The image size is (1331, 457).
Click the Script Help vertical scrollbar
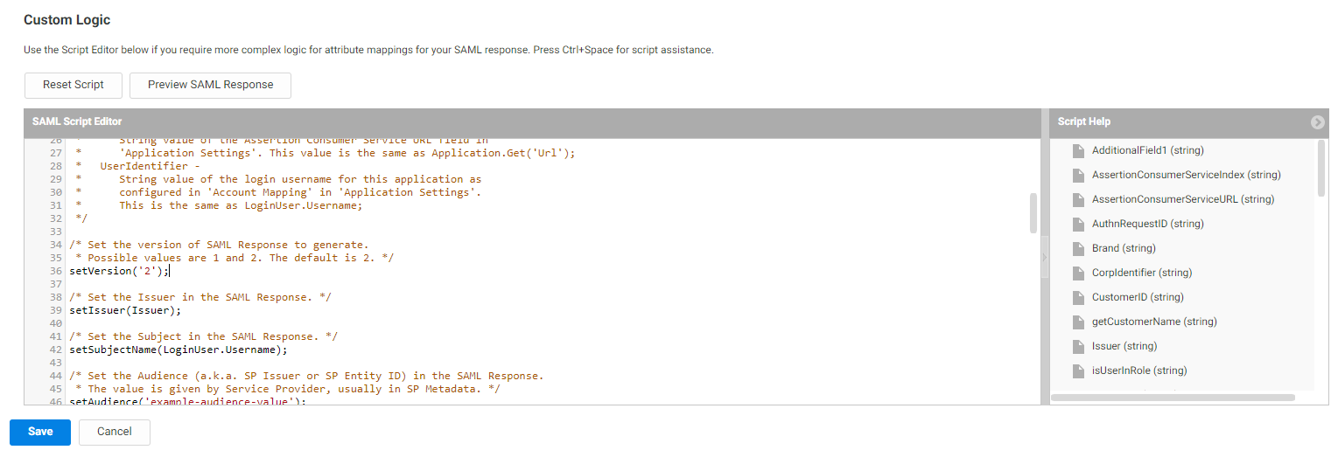coord(1320,168)
